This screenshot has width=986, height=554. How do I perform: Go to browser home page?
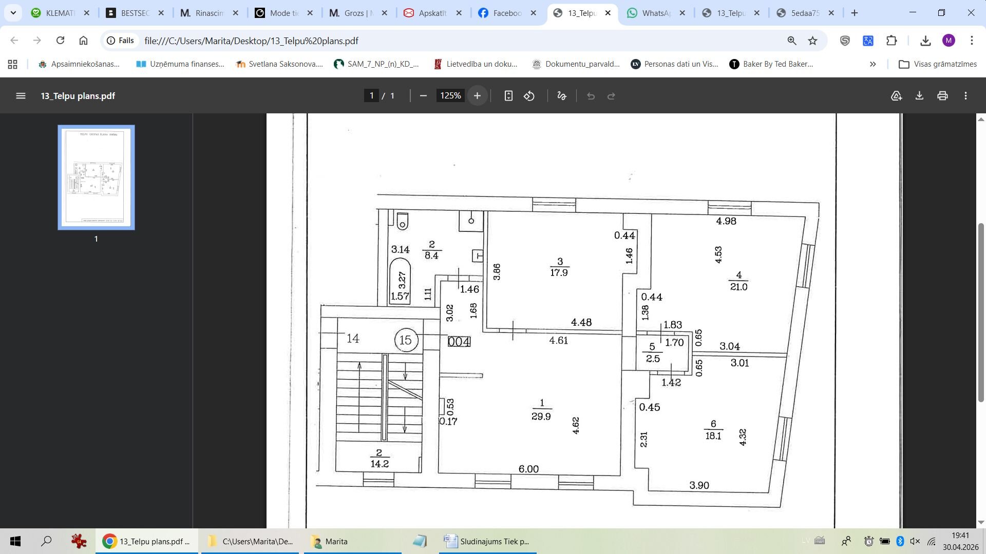coord(84,41)
